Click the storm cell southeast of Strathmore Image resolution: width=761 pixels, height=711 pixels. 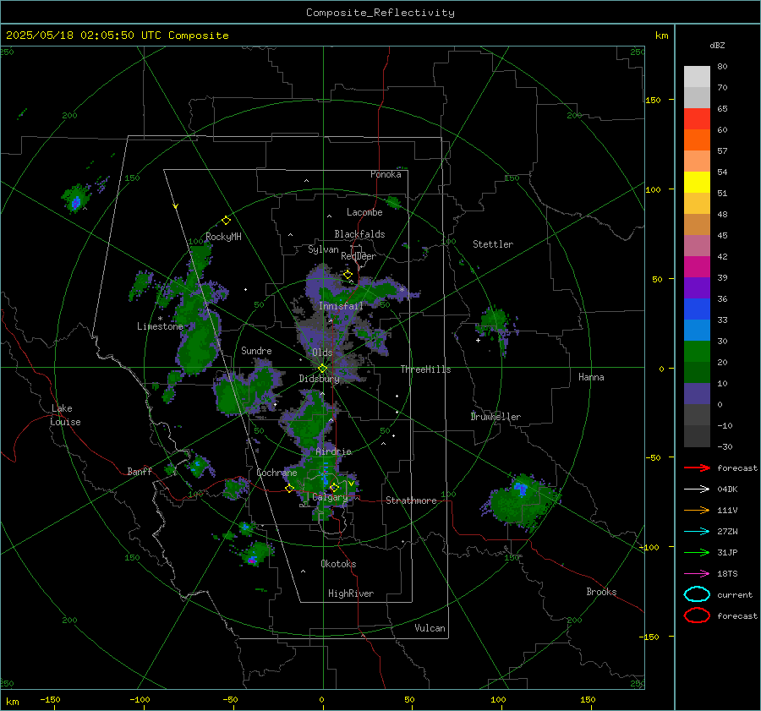[522, 502]
